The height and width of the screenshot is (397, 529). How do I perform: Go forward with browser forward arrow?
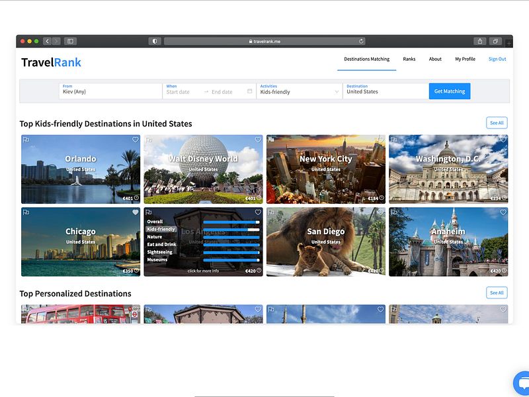(56, 41)
